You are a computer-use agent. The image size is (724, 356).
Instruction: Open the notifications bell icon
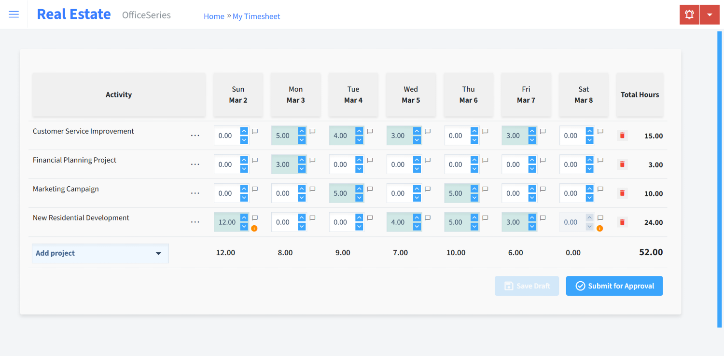[x=689, y=14]
